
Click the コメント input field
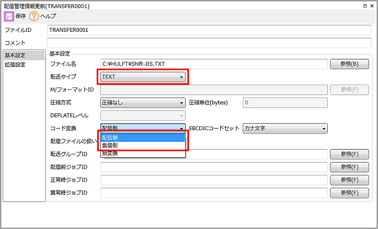click(x=209, y=43)
